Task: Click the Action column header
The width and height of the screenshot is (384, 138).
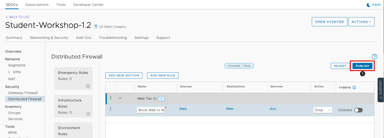Action: click(x=319, y=86)
